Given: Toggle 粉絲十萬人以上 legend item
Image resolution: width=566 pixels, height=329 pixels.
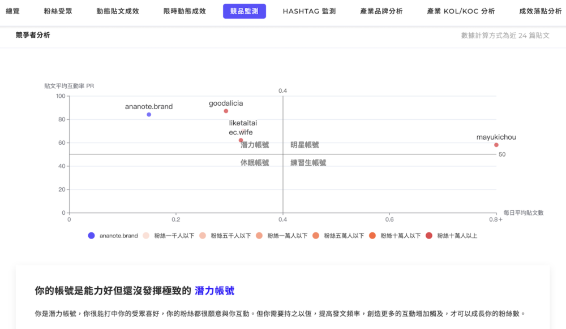Looking at the screenshot, I should [452, 236].
